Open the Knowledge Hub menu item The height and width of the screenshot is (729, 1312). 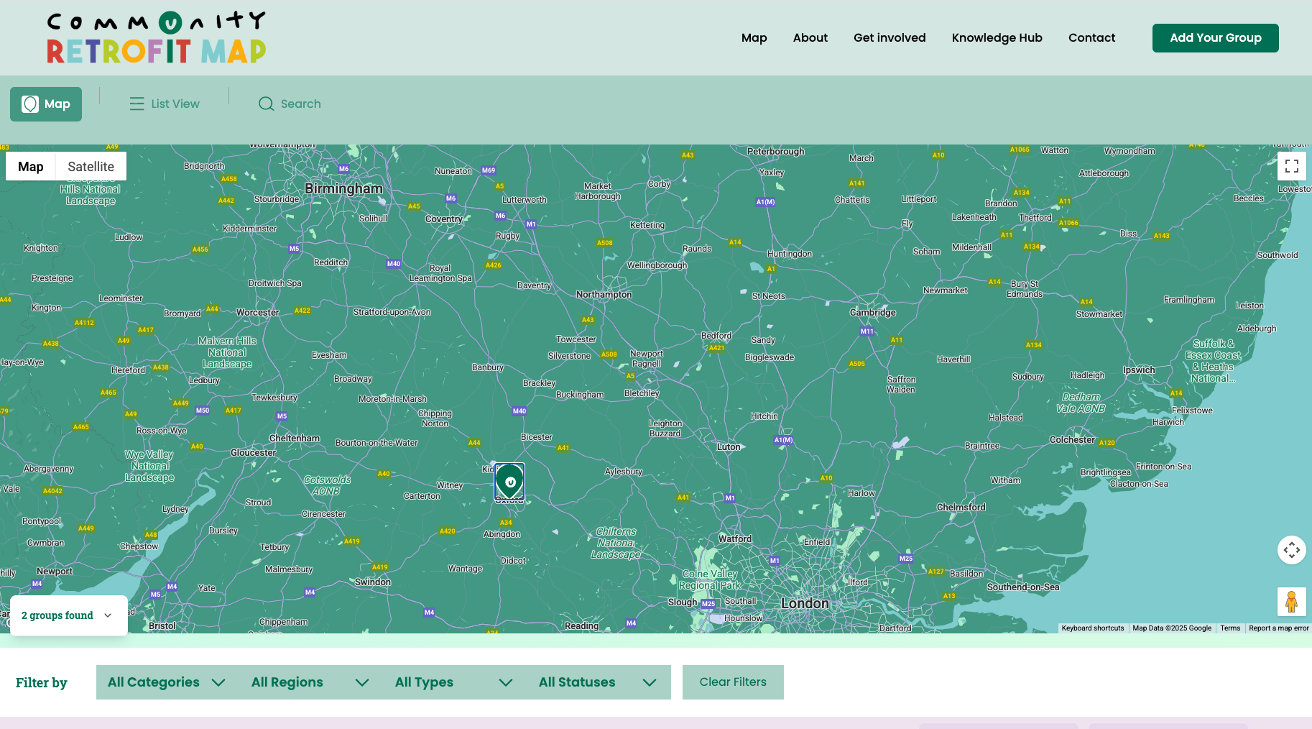(x=997, y=37)
